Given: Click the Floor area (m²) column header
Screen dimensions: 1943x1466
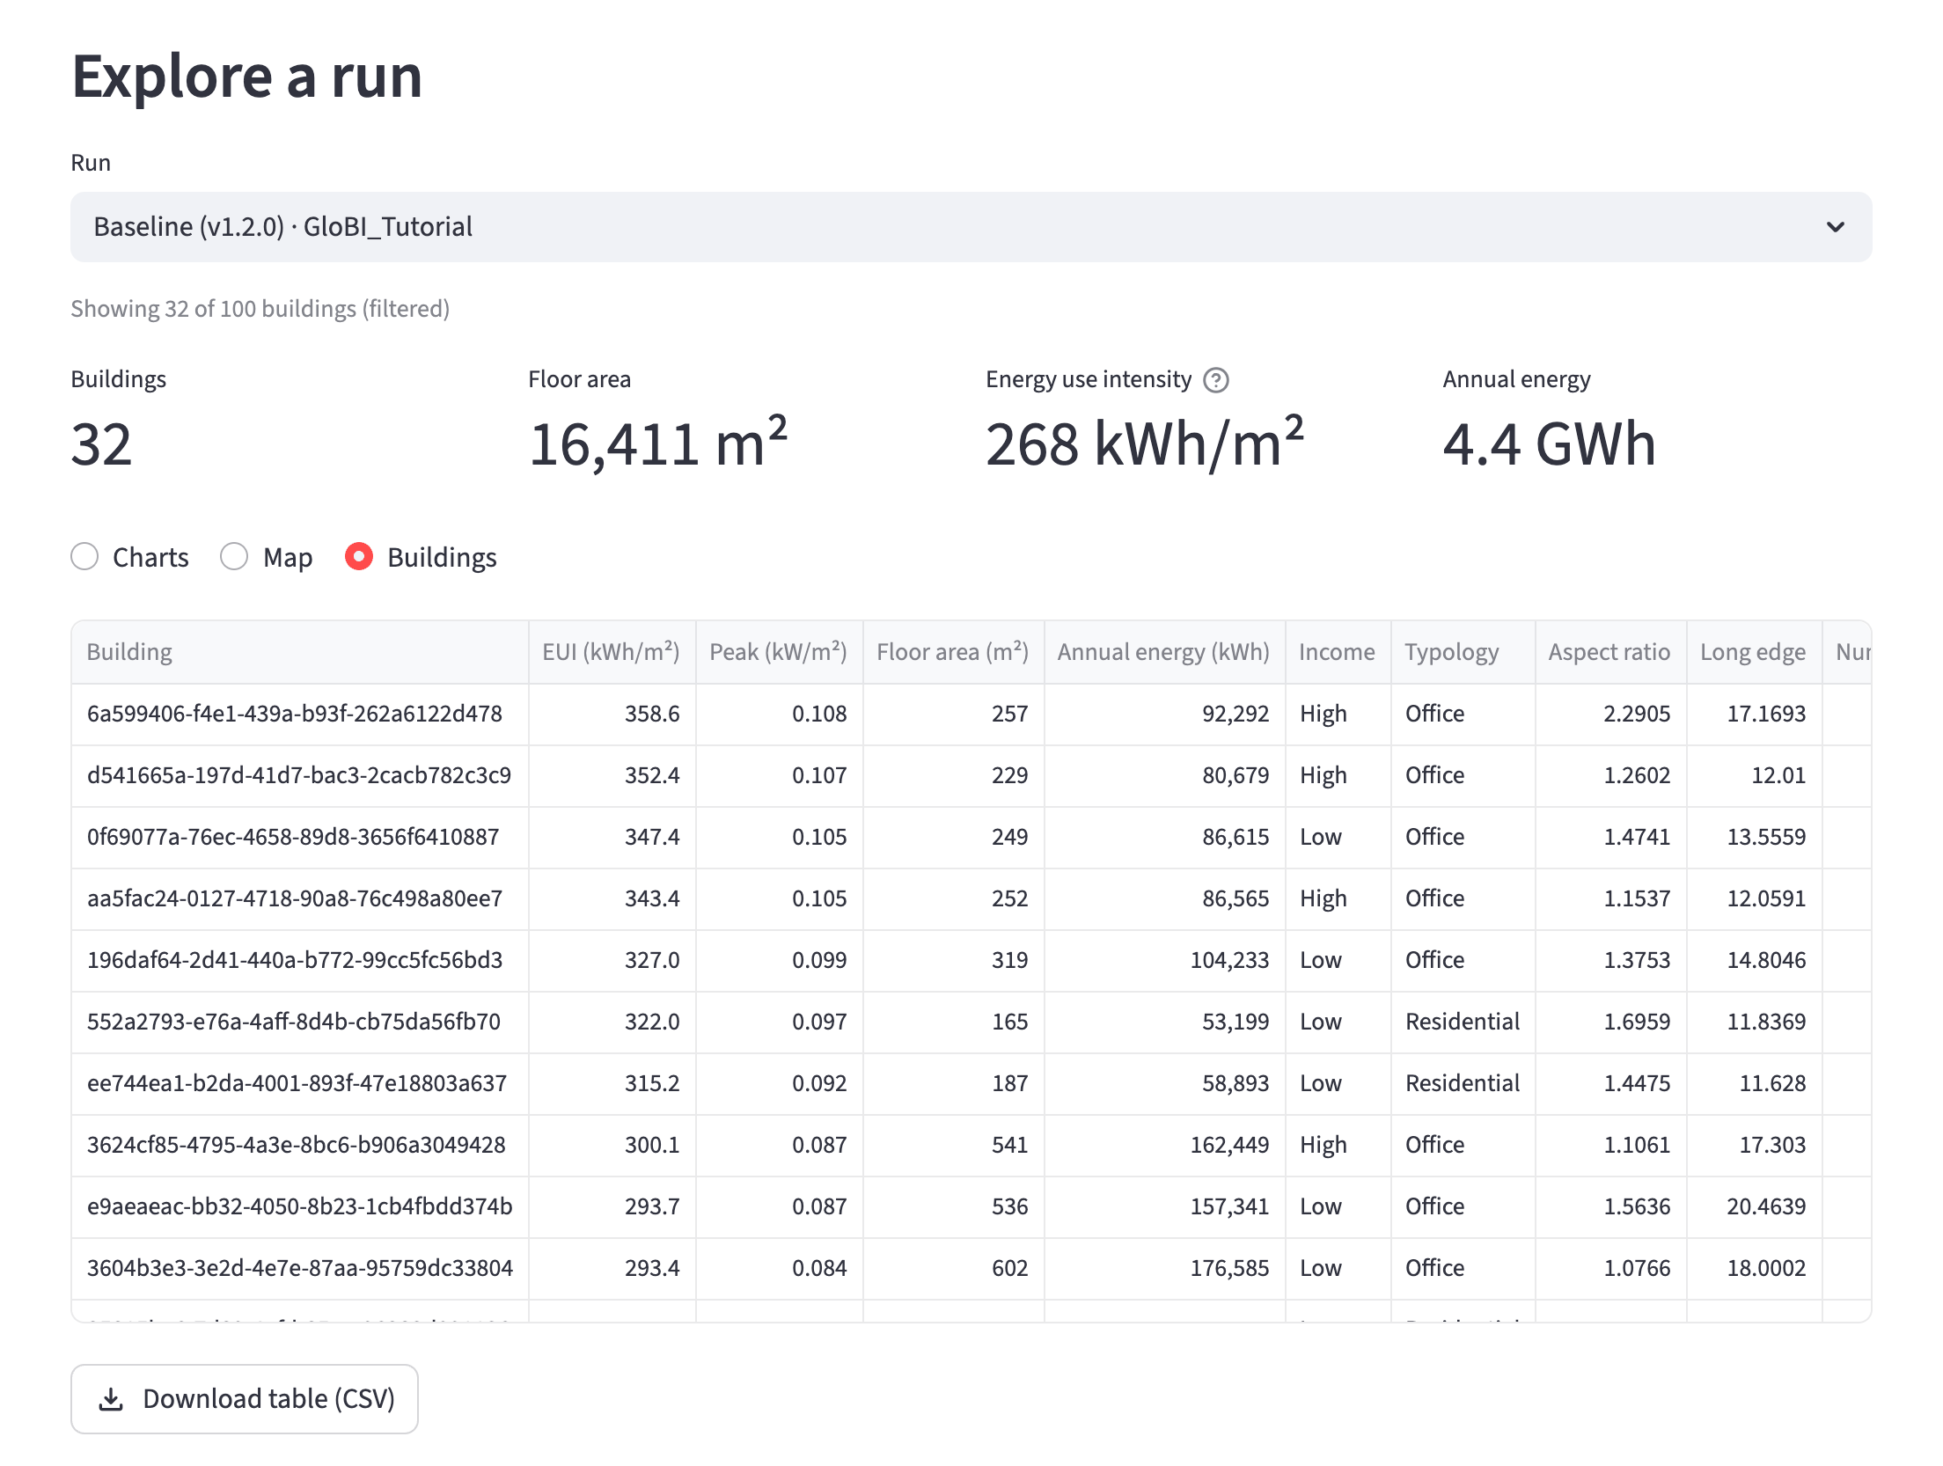Looking at the screenshot, I should tap(953, 652).
